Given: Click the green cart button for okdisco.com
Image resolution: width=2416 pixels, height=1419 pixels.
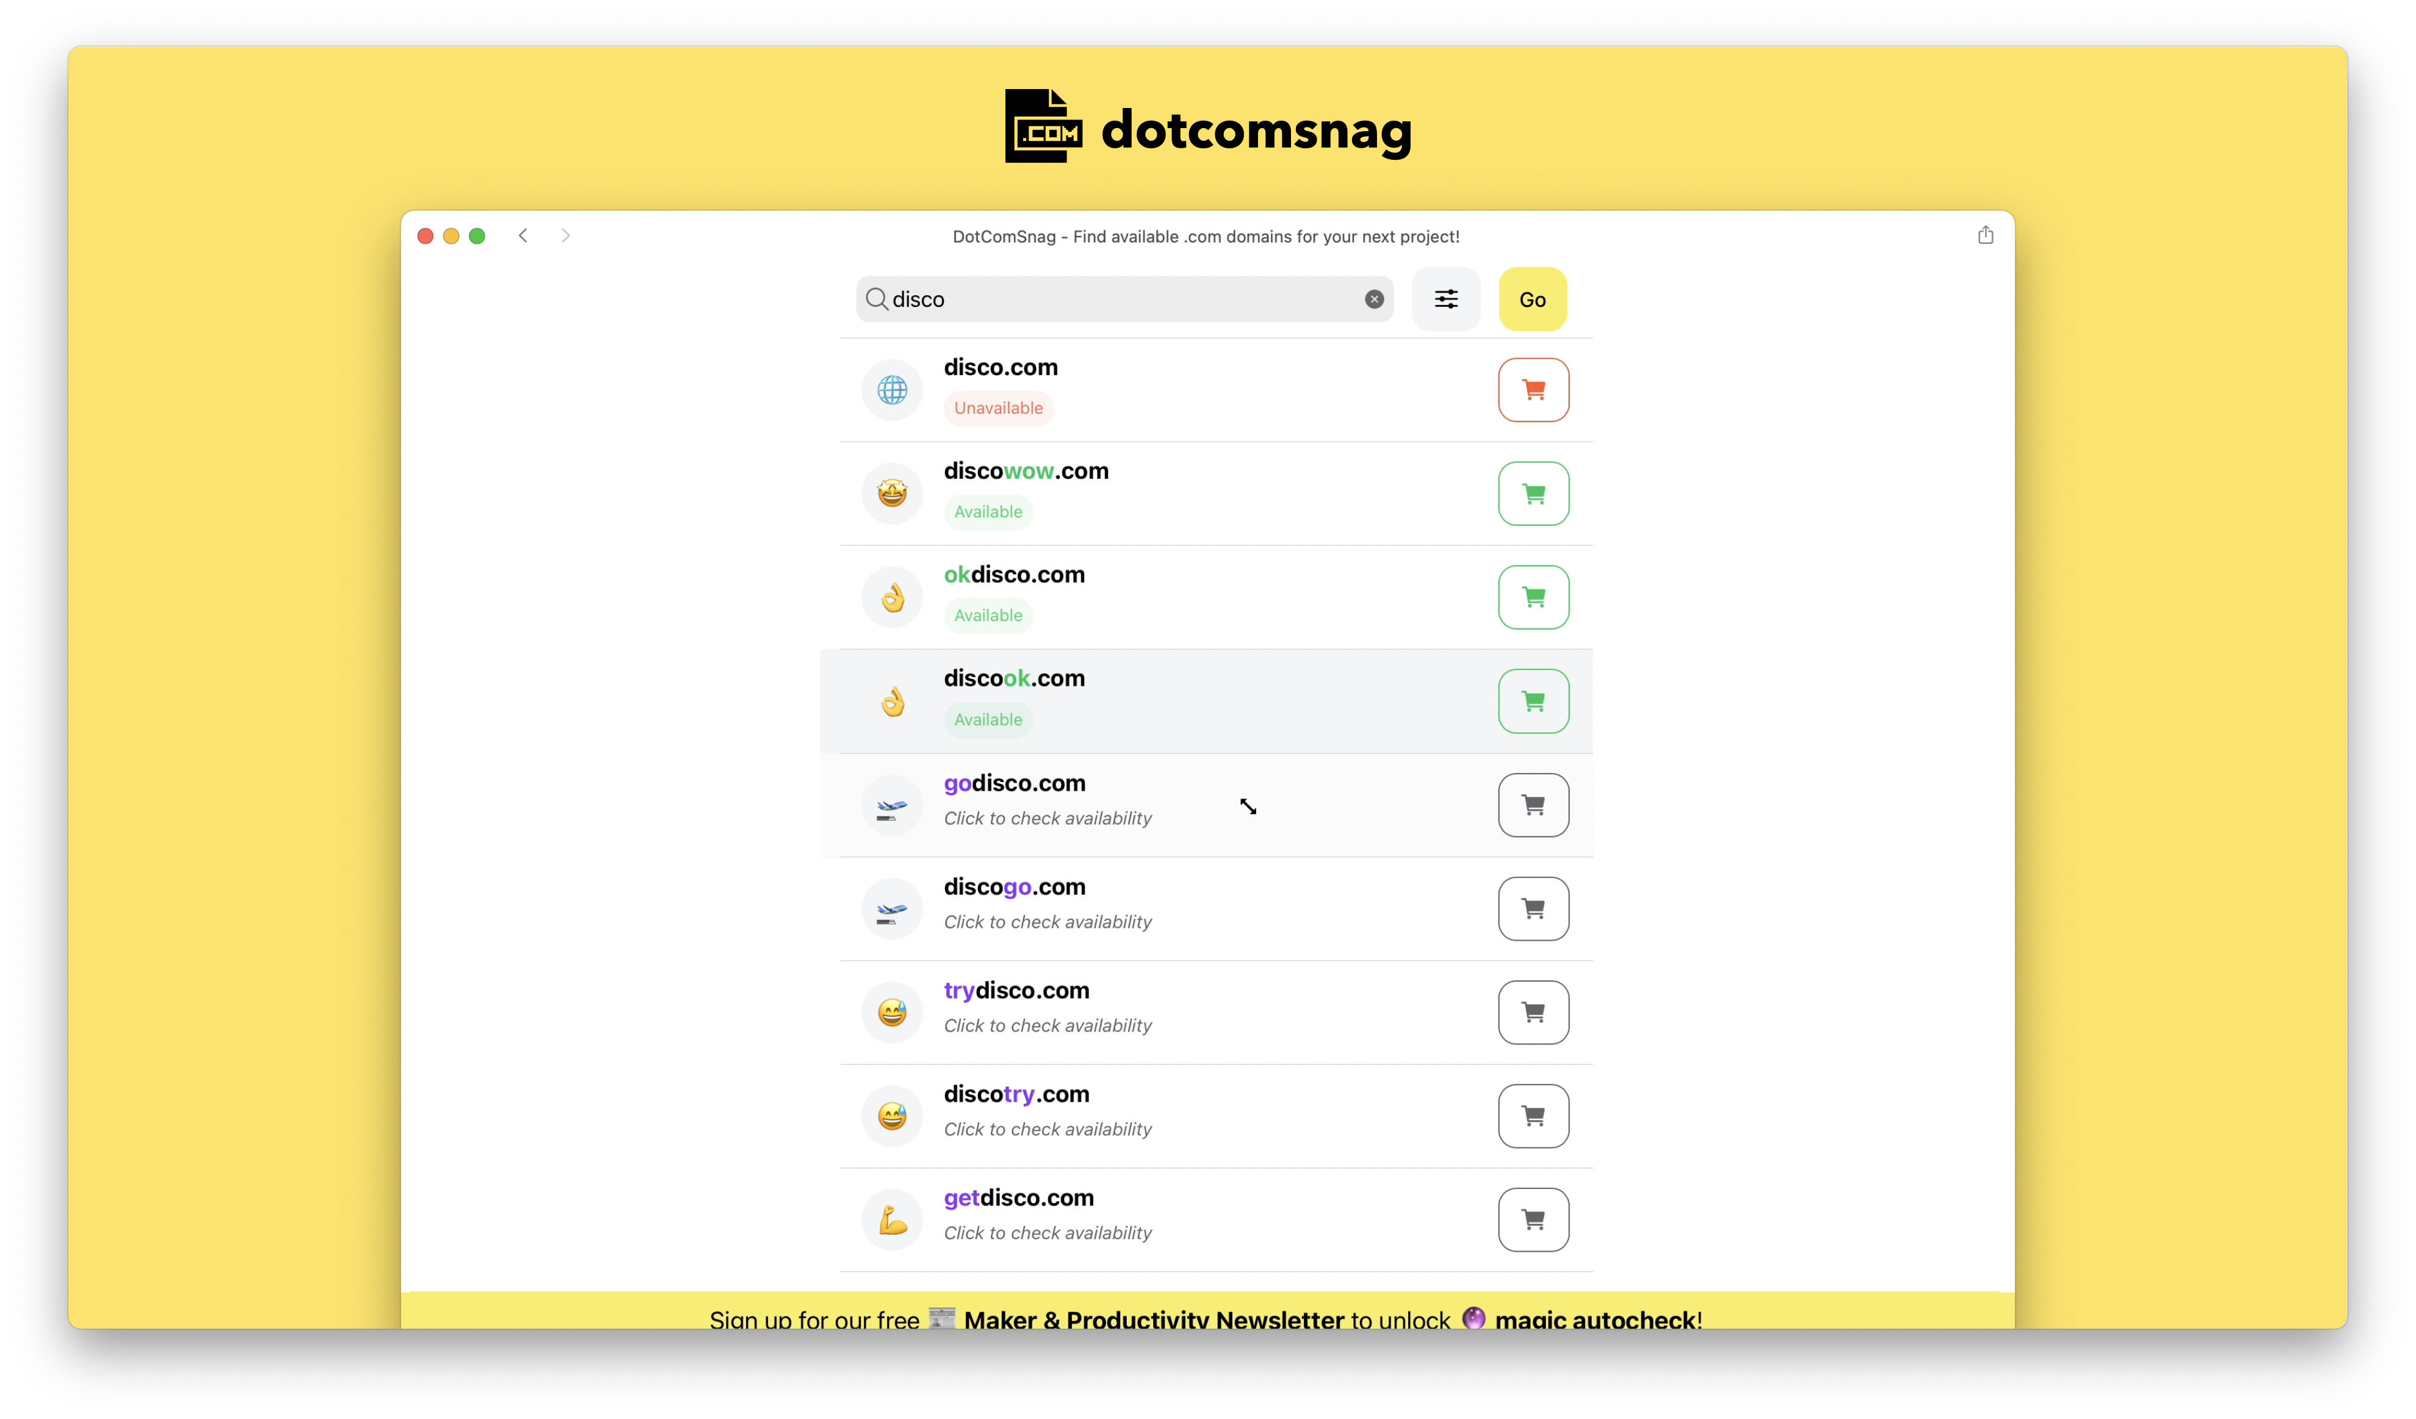Looking at the screenshot, I should 1533,597.
